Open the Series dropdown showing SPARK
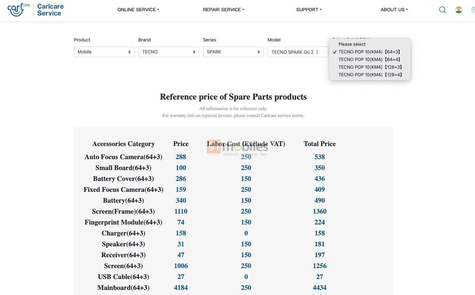This screenshot has height=295, width=475. click(x=233, y=52)
